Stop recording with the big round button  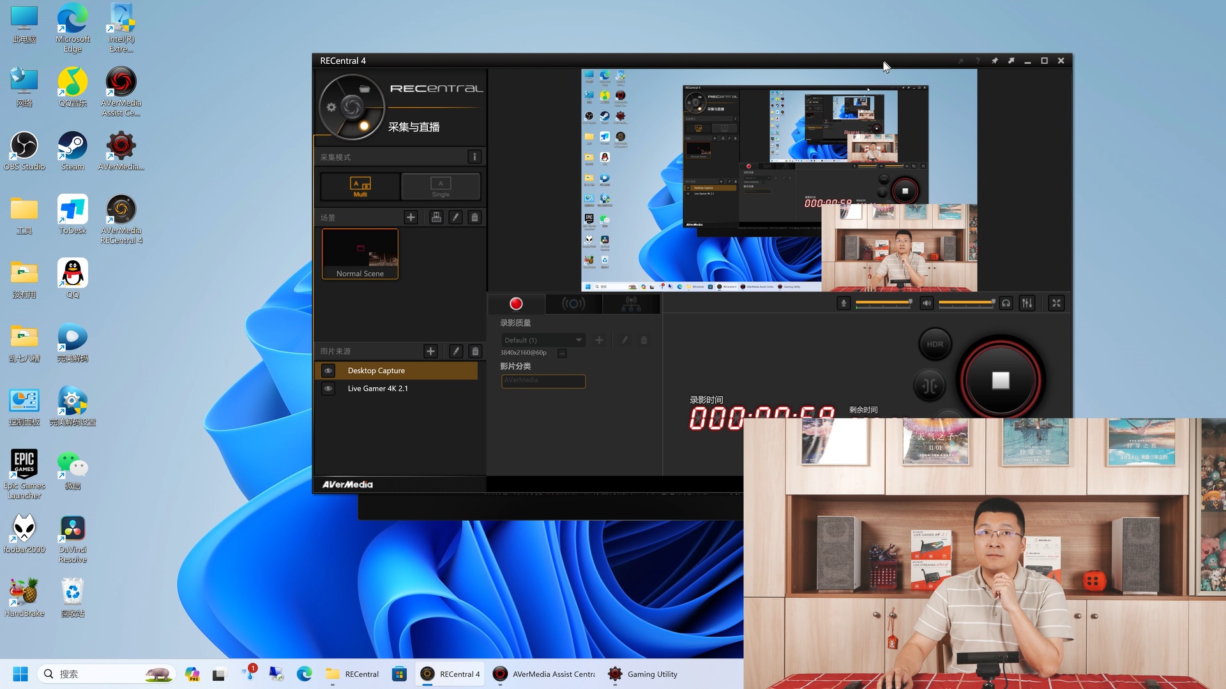1001,381
